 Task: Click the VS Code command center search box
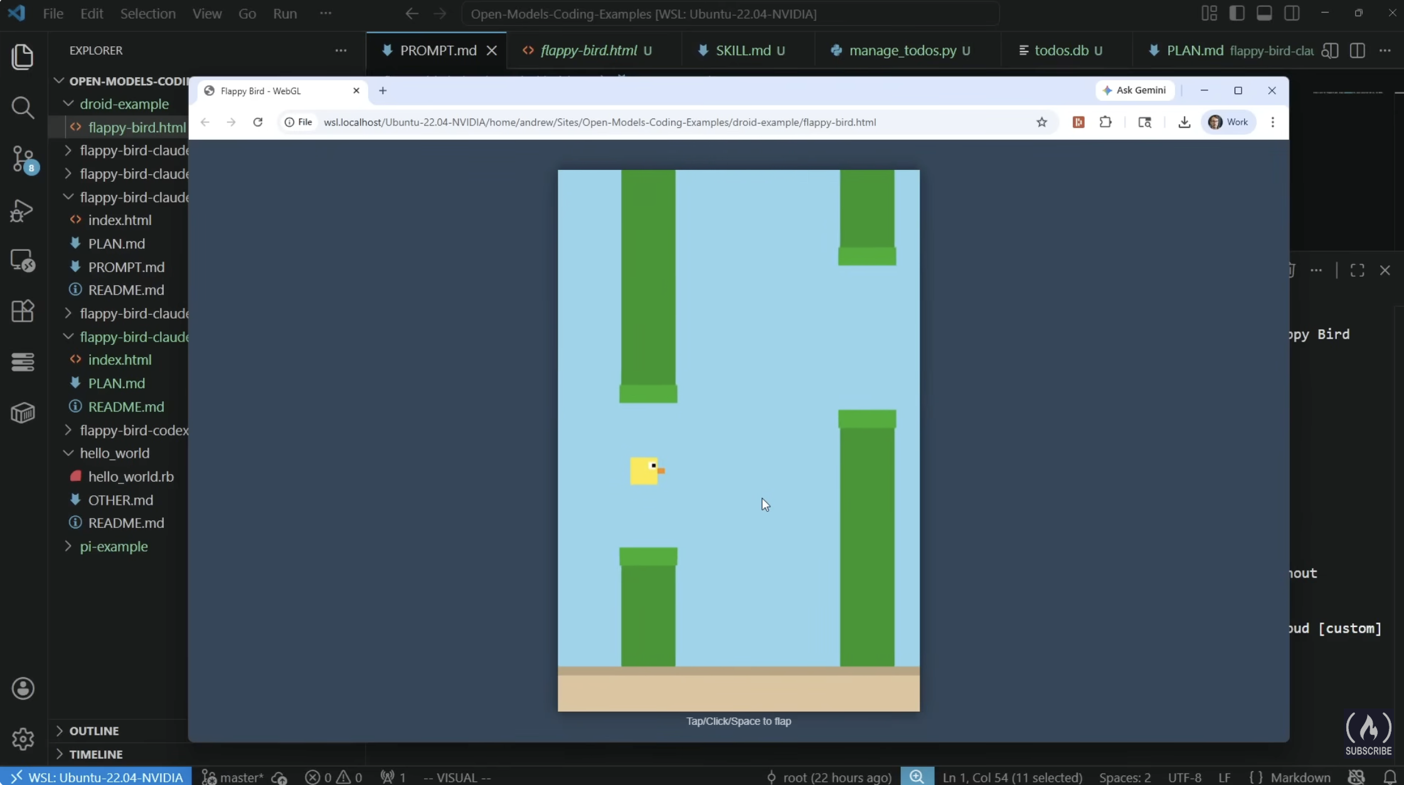[x=730, y=14]
